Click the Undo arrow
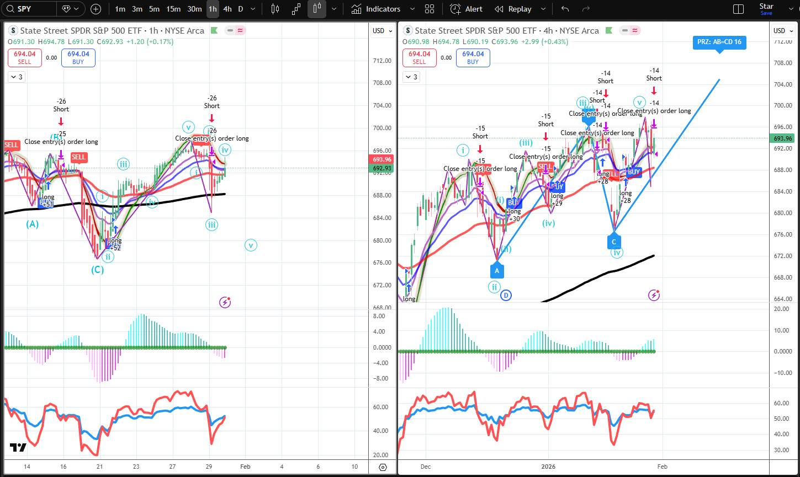Image resolution: width=800 pixels, height=477 pixels. click(565, 9)
